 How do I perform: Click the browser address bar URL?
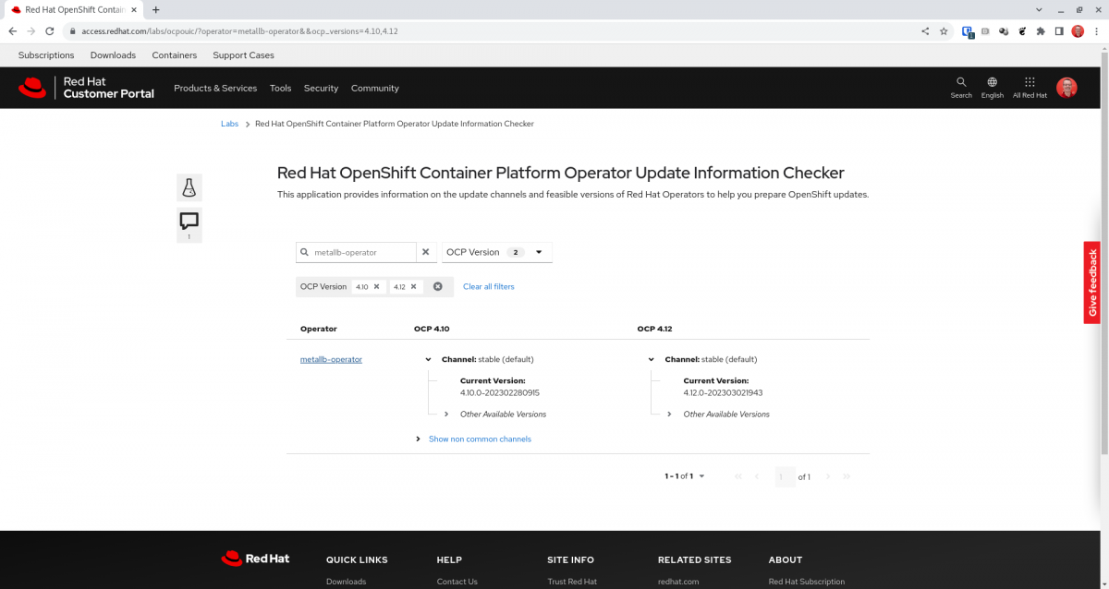pyautogui.click(x=239, y=30)
